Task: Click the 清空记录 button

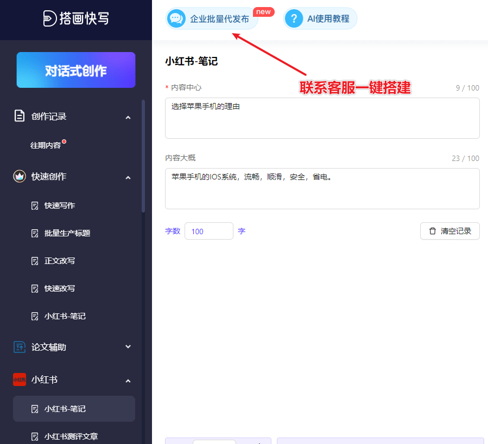Action: 449,231
